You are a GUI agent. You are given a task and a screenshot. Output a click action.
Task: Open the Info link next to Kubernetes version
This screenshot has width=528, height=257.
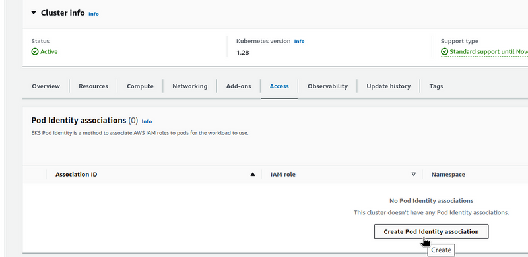click(x=300, y=41)
